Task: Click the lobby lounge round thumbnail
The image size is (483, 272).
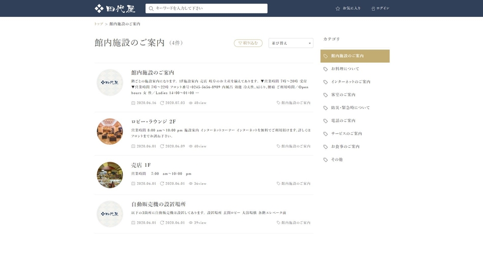Action: tap(110, 131)
